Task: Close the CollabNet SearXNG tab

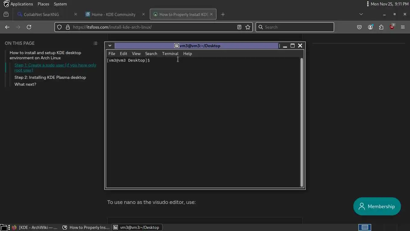Action: click(76, 14)
